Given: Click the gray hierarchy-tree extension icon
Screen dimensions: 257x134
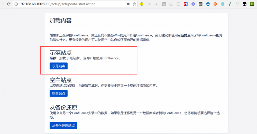Looking at the screenshot, I should [x=156, y=4].
